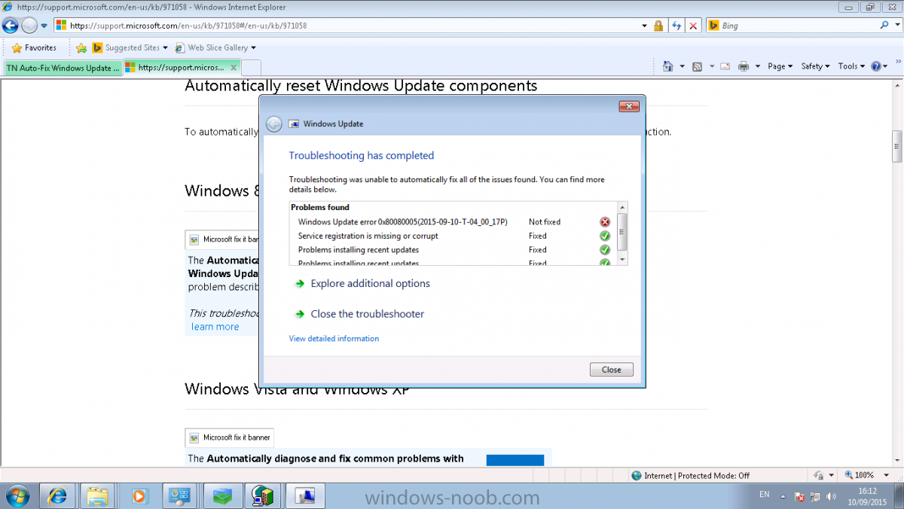Screen dimensions: 904x509
Task: Click the Windows Update troubleshooter taskbar icon
Action: [304, 496]
